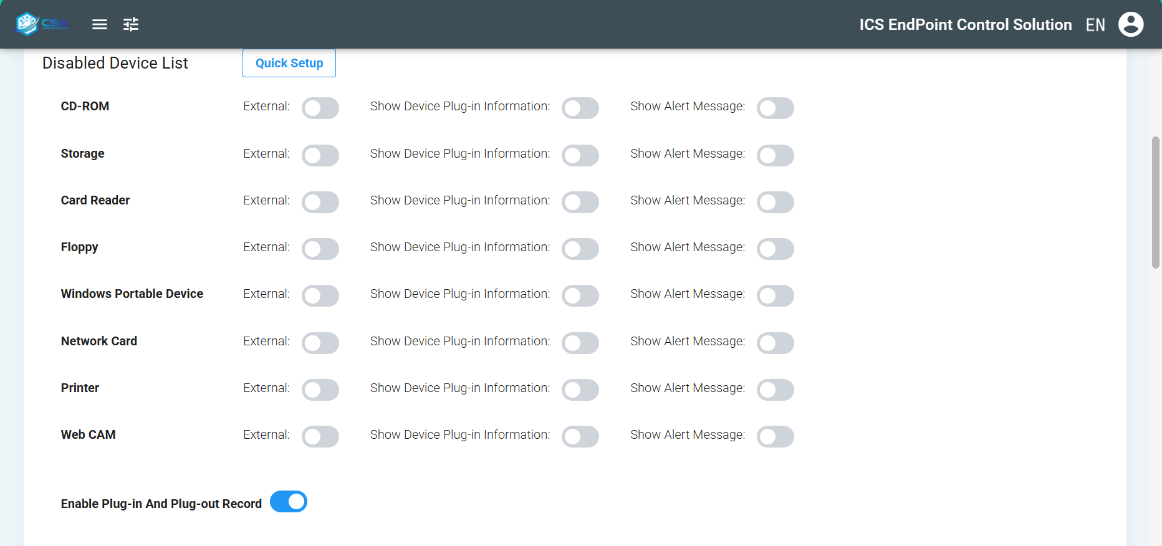Click the page vertical scrollbar thumb
Viewport: 1162px width, 546px height.
[x=1155, y=203]
